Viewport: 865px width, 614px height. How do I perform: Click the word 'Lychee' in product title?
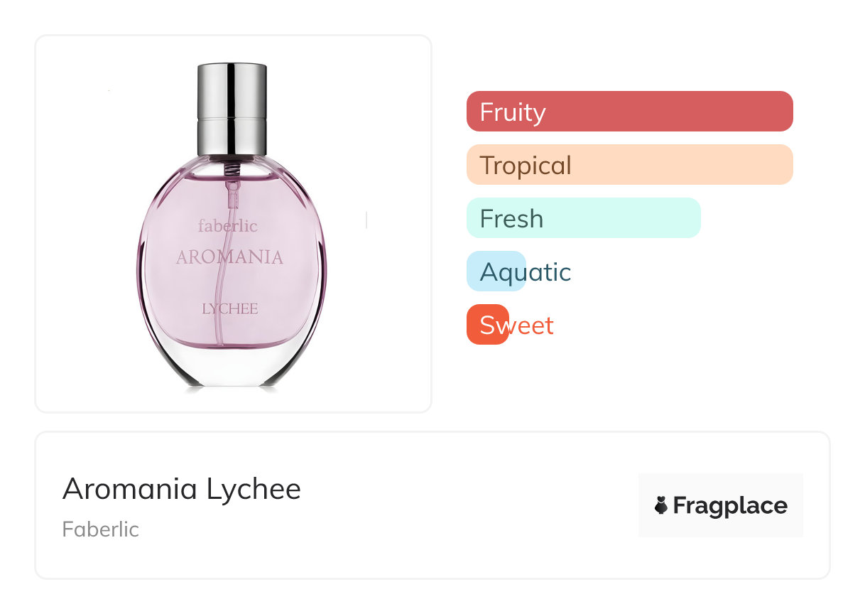coord(254,489)
